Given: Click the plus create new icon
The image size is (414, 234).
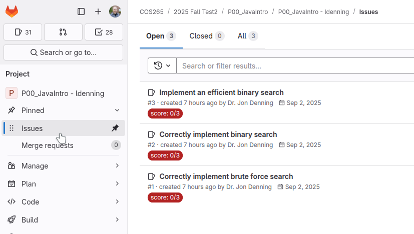Looking at the screenshot, I should pyautogui.click(x=98, y=11).
